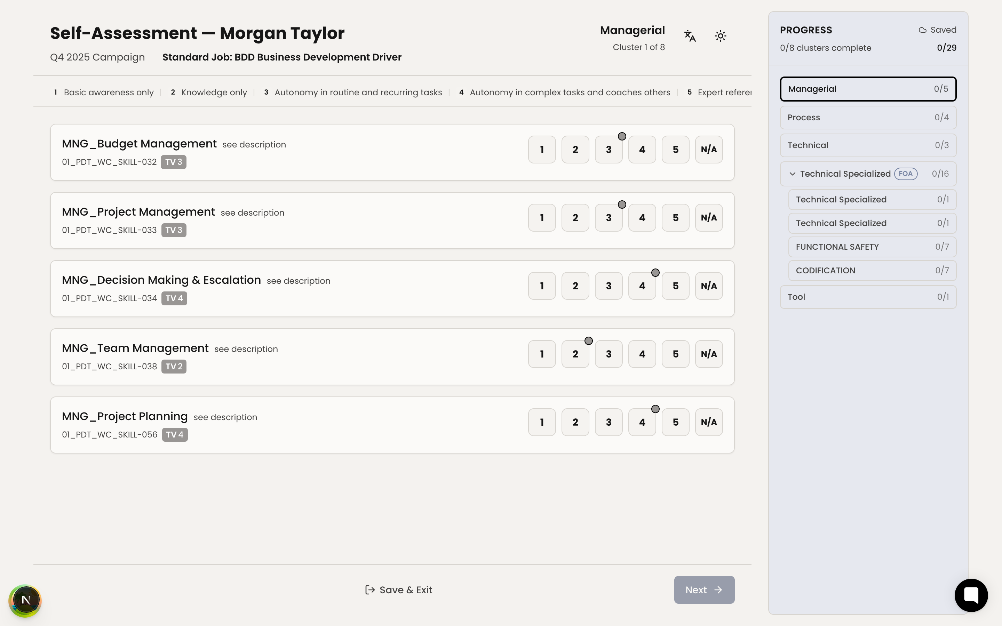See description for MNG_Team Management
The image size is (1002, 626).
point(246,350)
